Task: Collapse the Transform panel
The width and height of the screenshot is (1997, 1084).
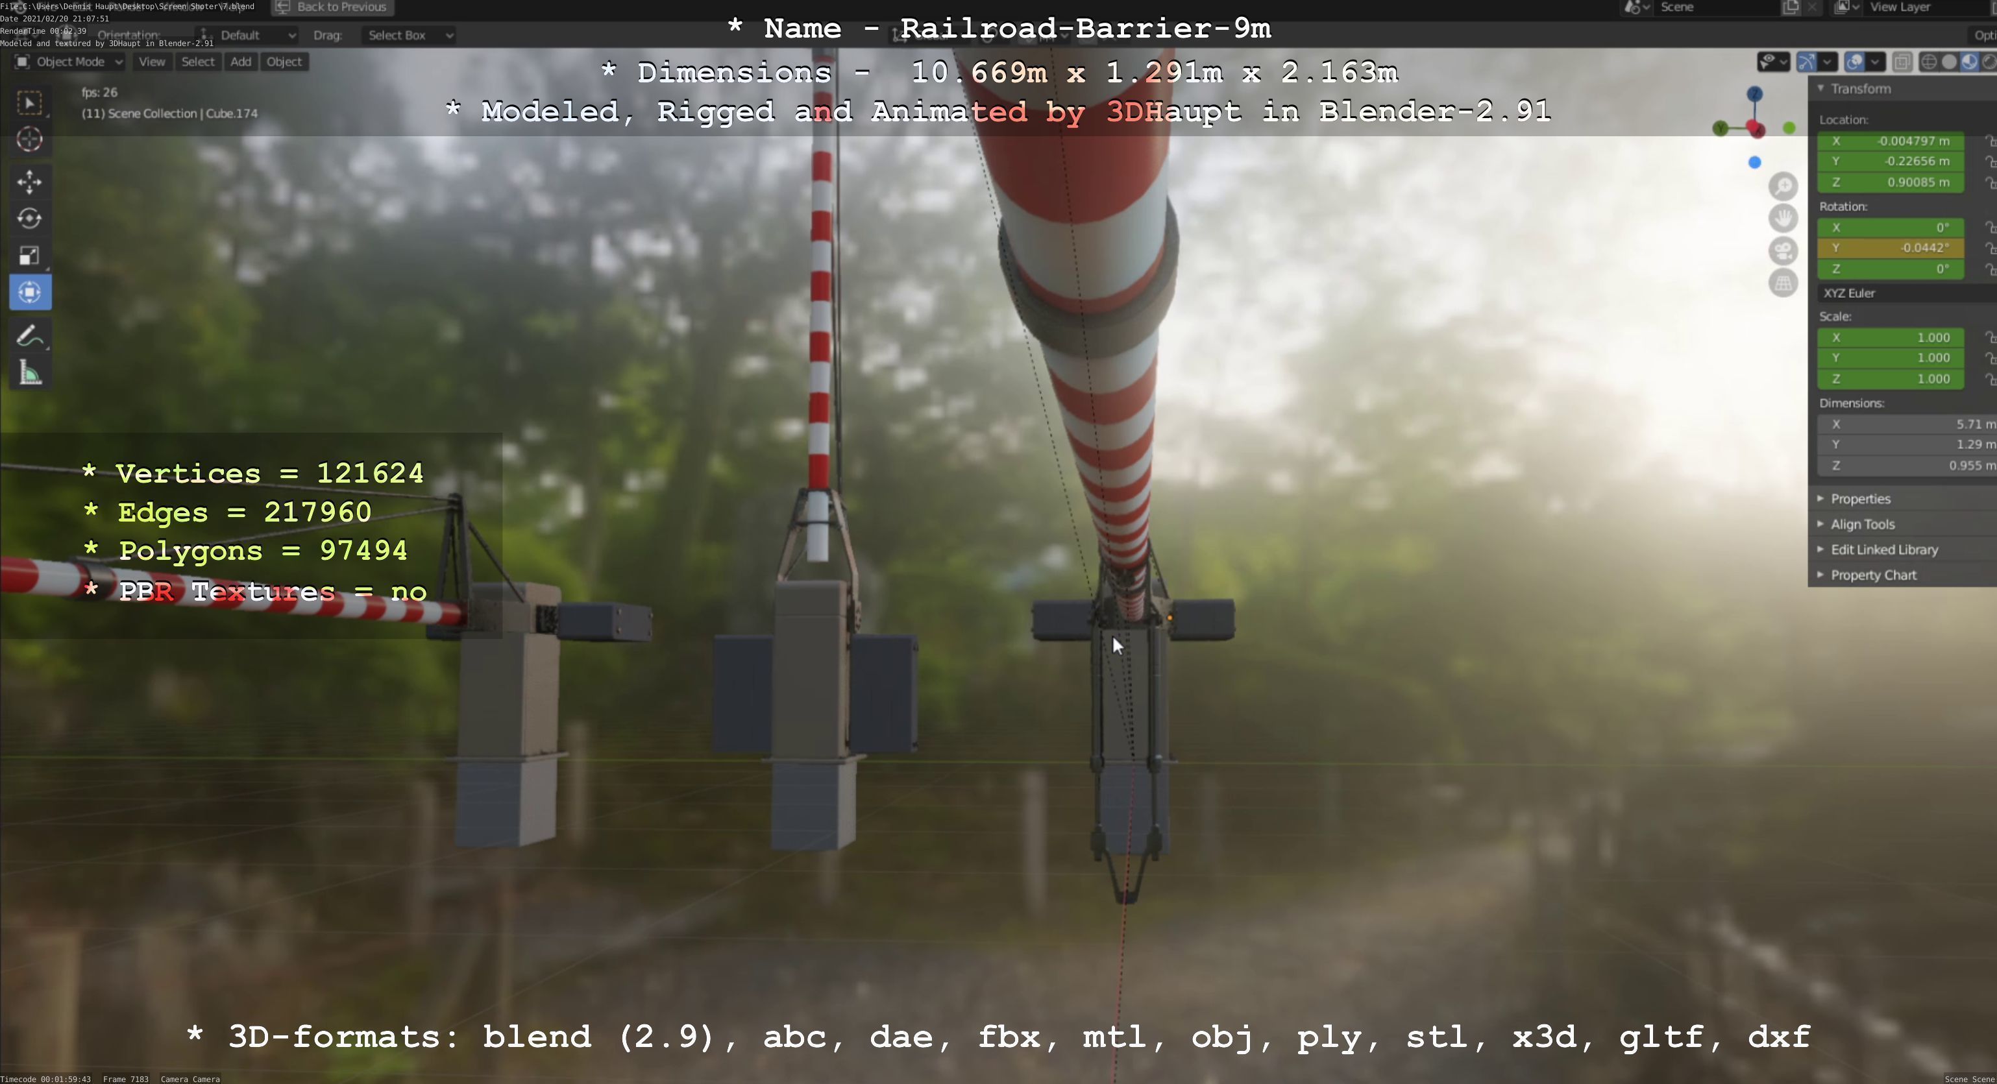Action: pos(1860,89)
